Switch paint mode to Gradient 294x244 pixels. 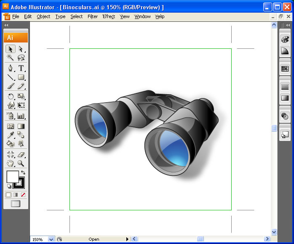point(16,195)
